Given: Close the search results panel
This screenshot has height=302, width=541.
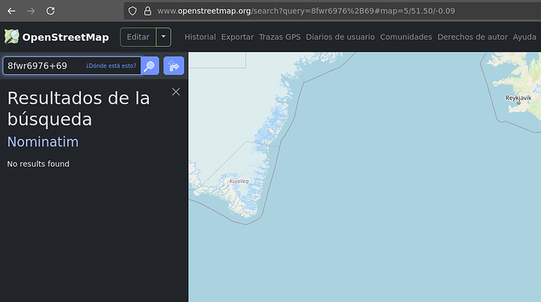Looking at the screenshot, I should click(x=176, y=92).
